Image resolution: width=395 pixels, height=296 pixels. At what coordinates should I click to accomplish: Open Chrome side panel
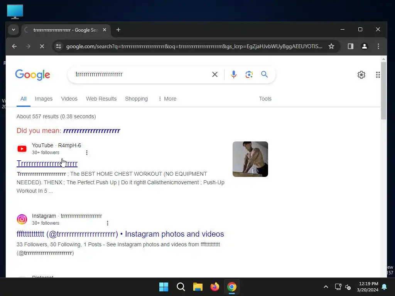point(350,46)
